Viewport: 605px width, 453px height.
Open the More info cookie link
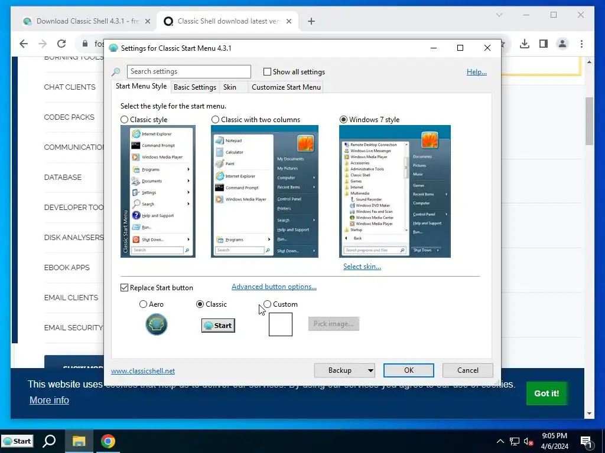coord(50,401)
